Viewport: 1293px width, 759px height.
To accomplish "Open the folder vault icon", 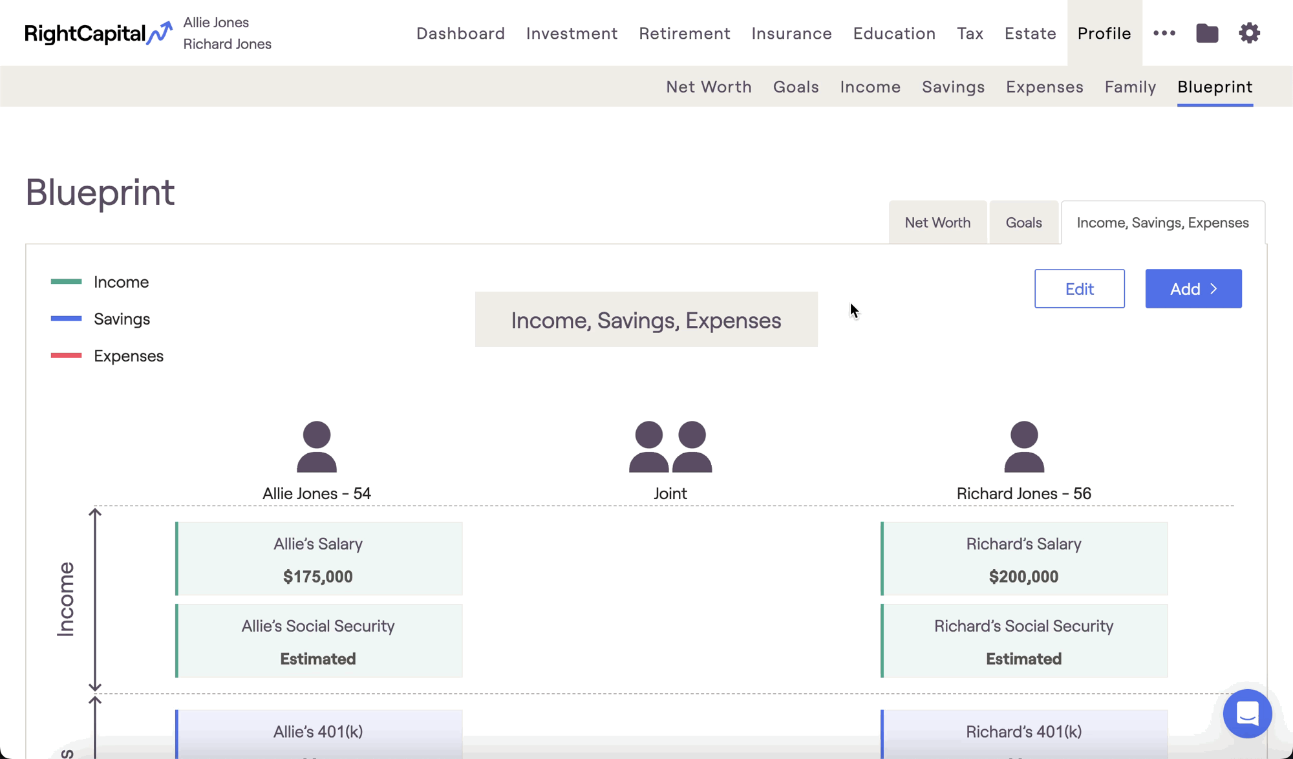I will (x=1207, y=33).
